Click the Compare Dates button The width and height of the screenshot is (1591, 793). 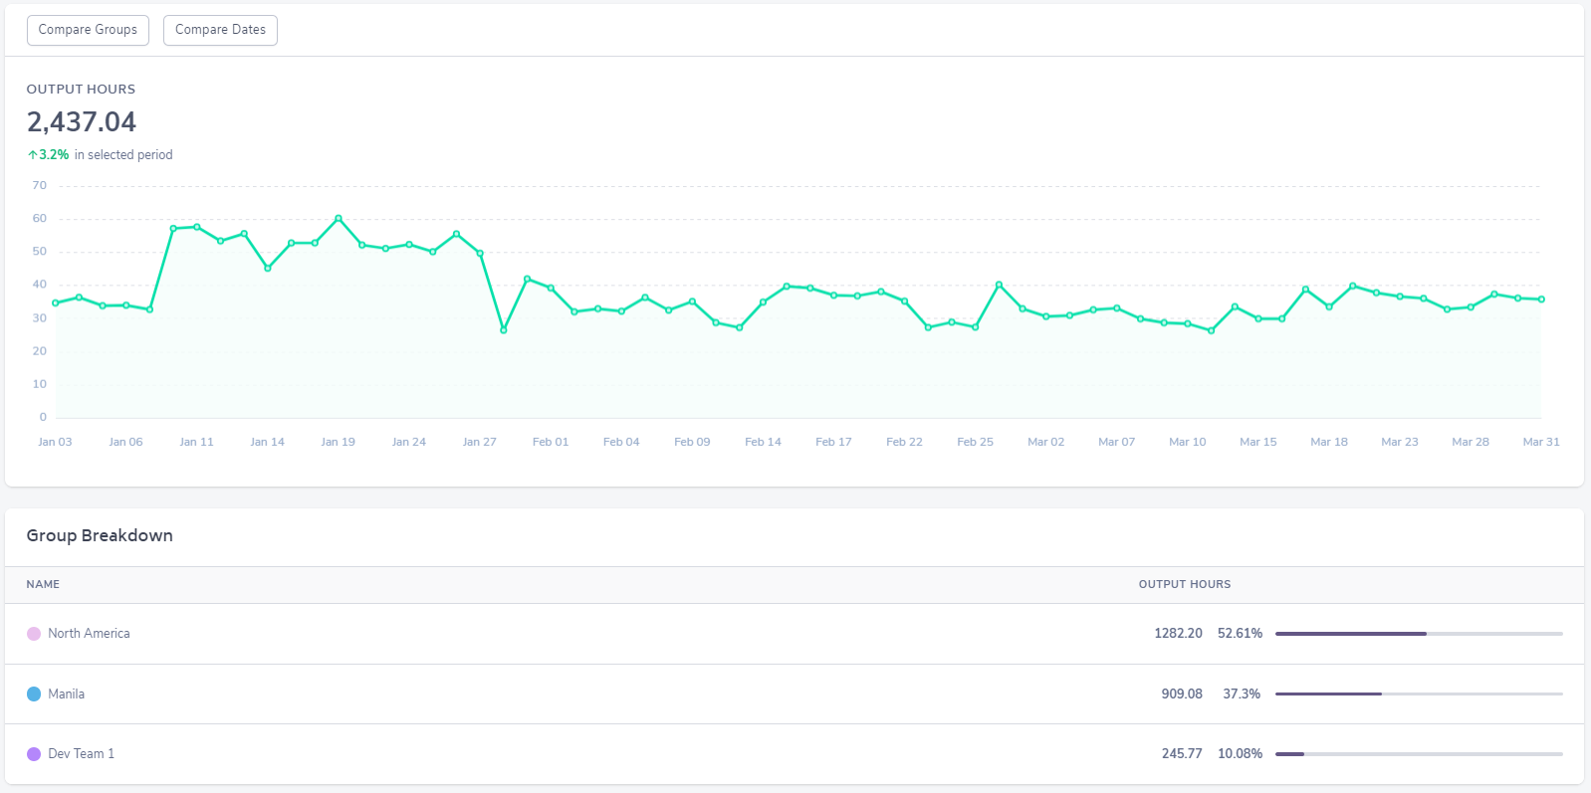click(x=220, y=30)
